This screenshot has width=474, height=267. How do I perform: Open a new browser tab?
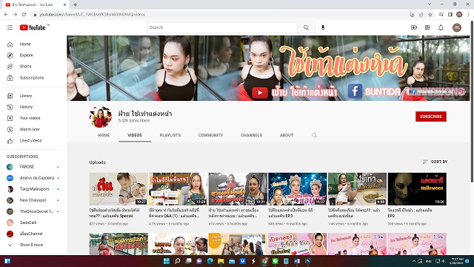click(76, 4)
